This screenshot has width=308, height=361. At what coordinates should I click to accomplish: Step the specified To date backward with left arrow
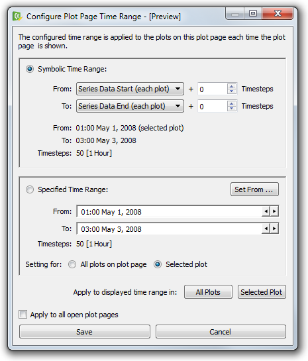coord(266,229)
